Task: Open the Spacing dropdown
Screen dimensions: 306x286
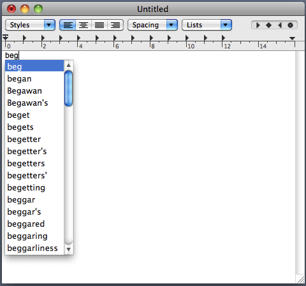Action: 152,25
